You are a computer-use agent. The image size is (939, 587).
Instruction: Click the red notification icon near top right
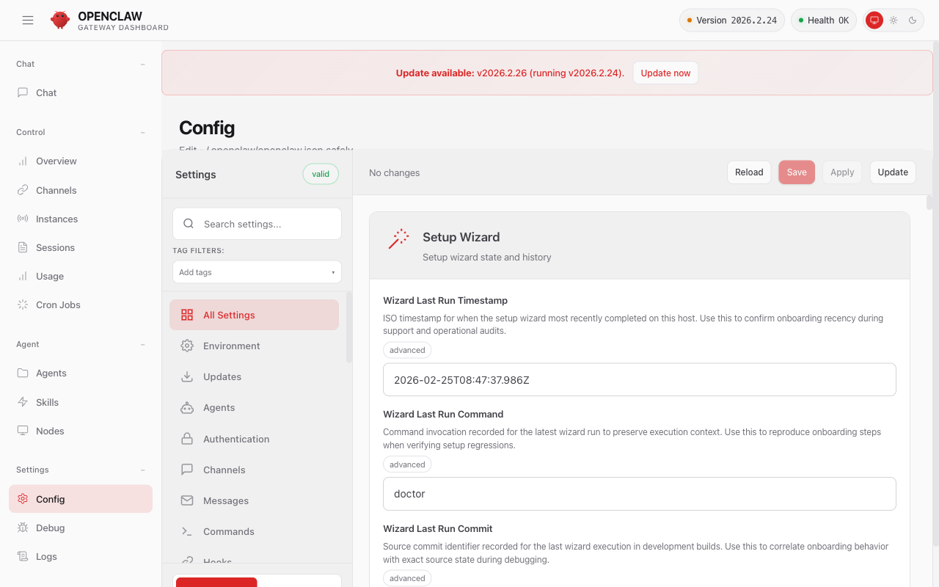pyautogui.click(x=874, y=20)
